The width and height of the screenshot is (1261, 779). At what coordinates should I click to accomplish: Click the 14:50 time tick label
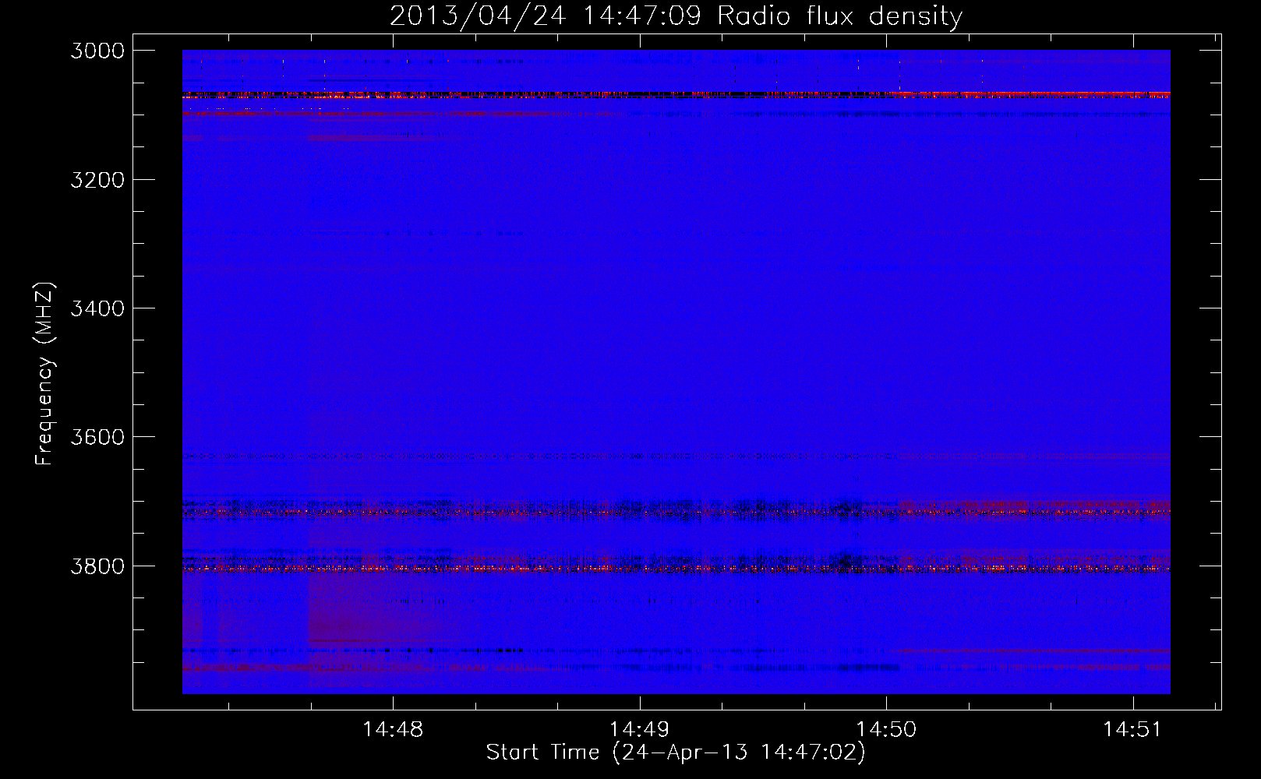(x=886, y=730)
